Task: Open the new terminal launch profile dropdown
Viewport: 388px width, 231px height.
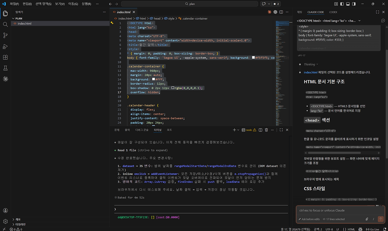Action: point(238,130)
